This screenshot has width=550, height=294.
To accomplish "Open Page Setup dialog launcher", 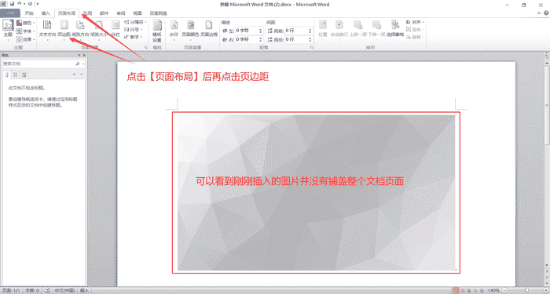I will (x=145, y=47).
